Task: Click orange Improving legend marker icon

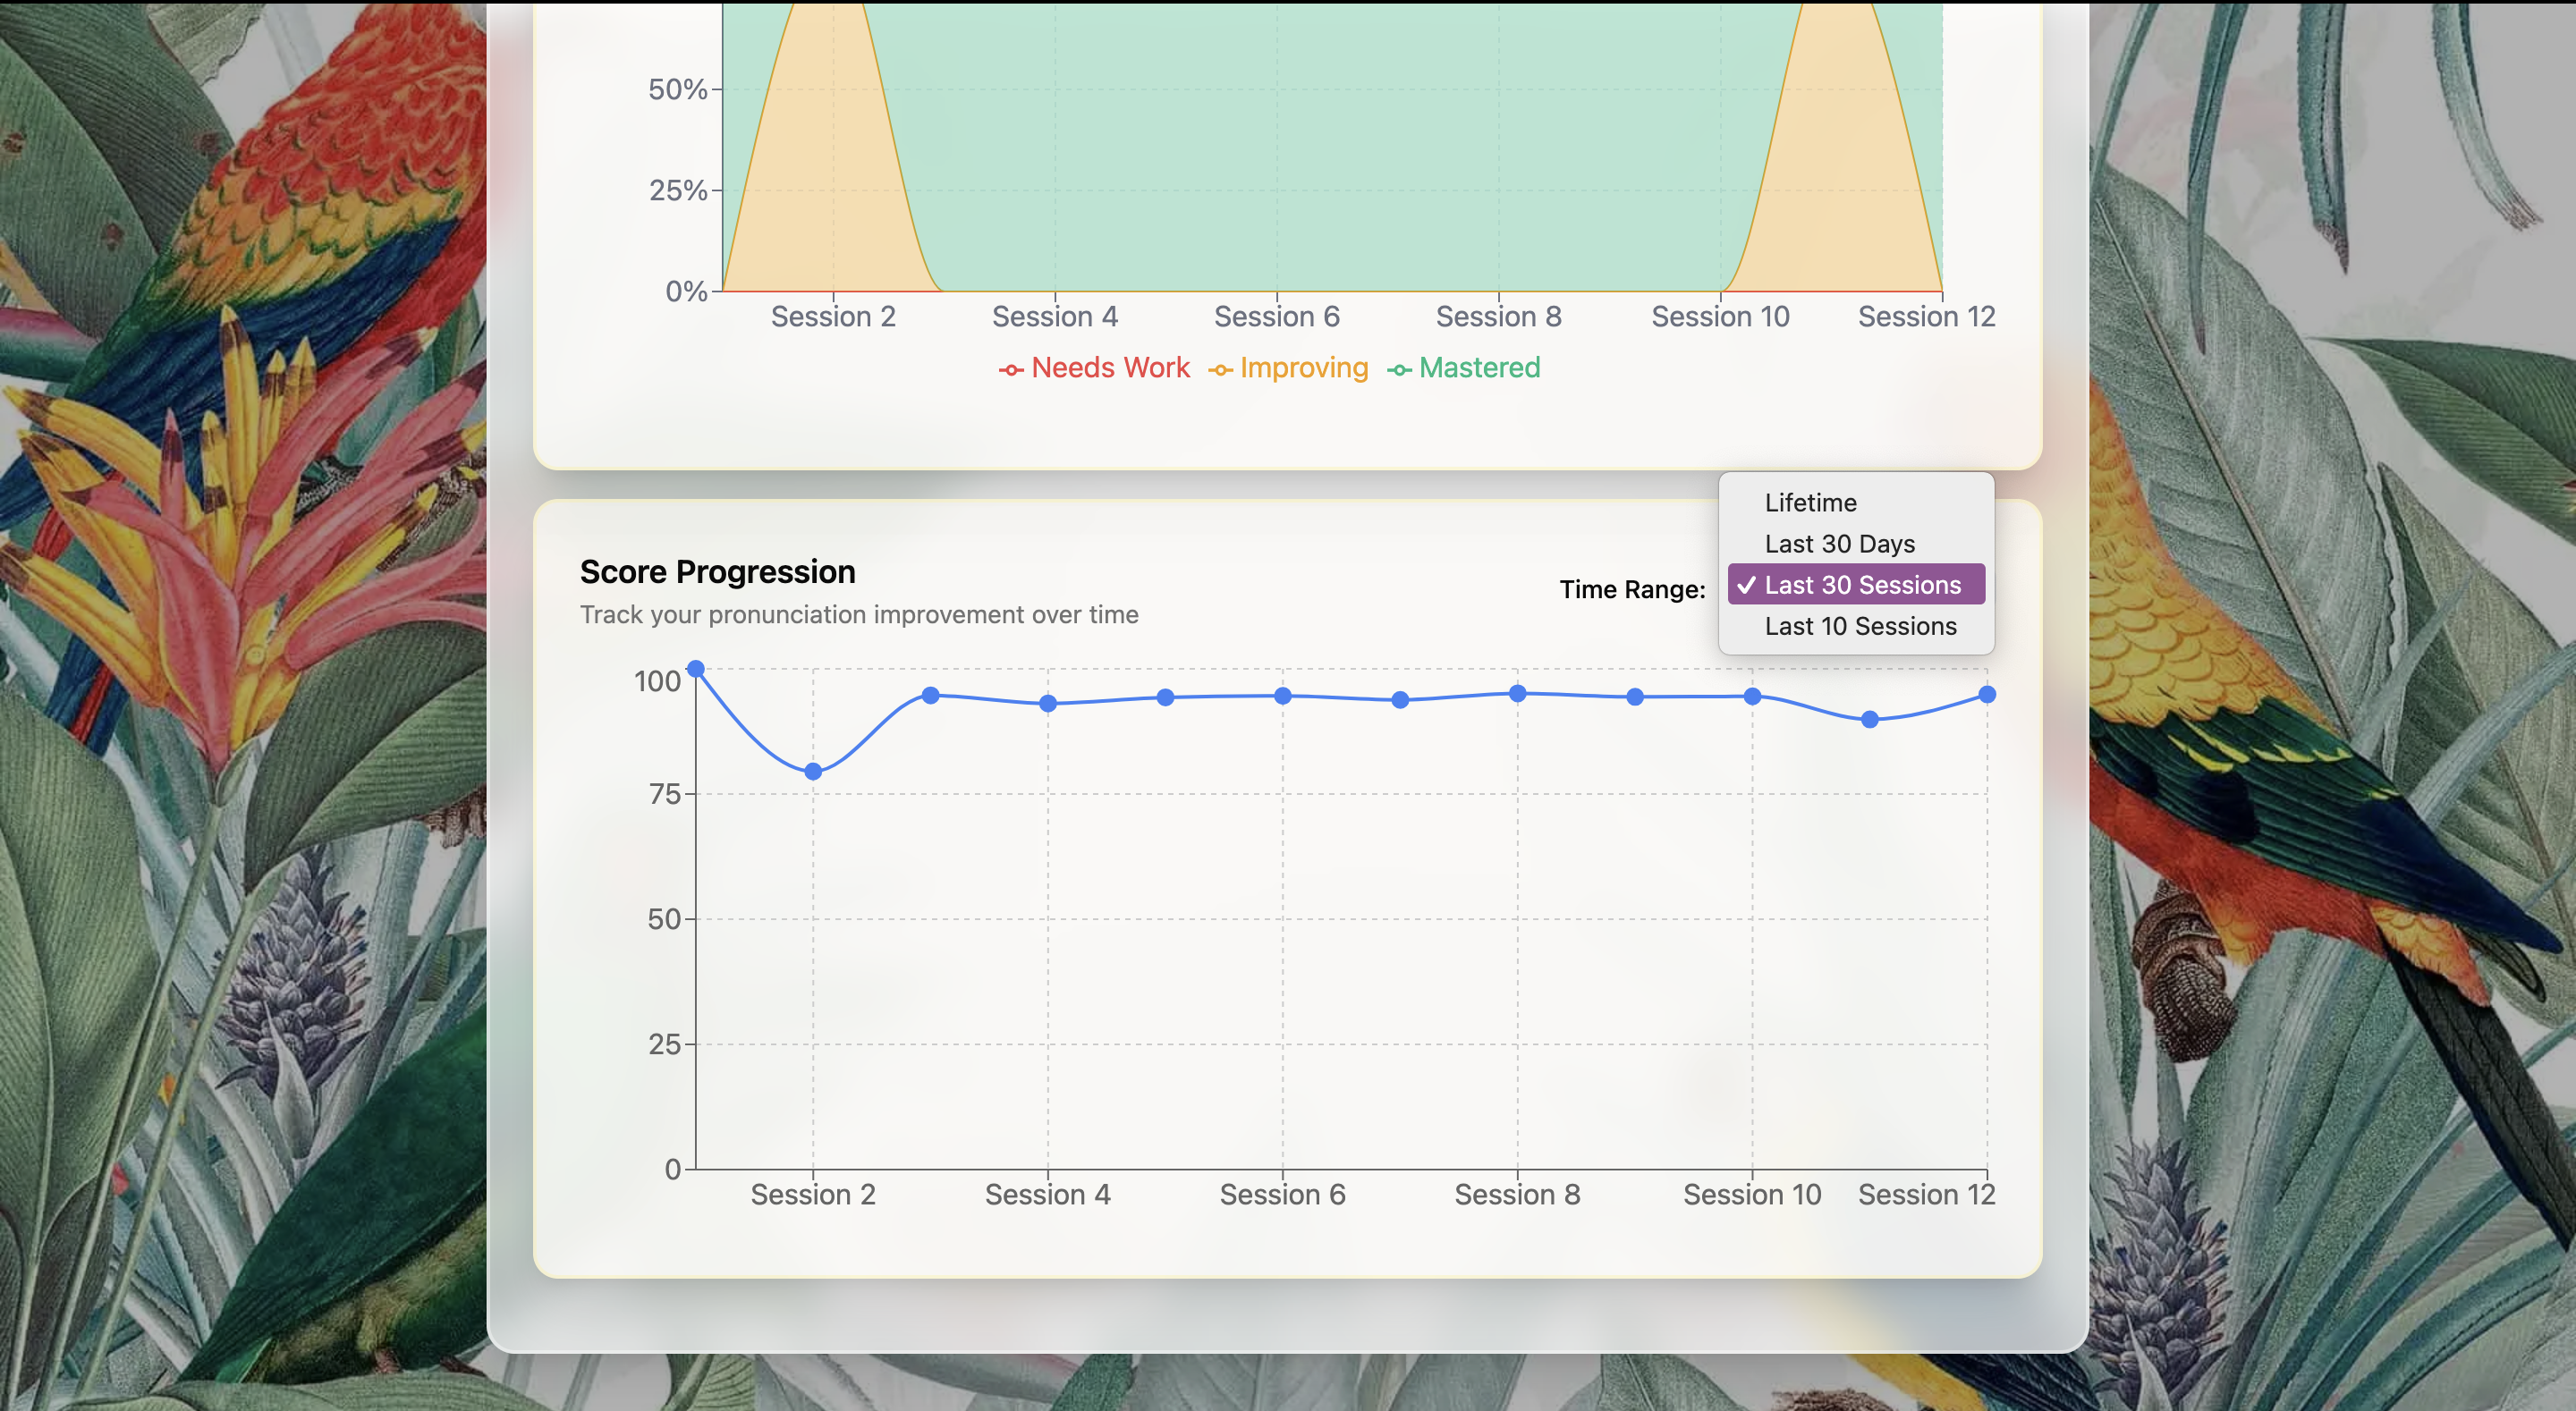Action: click(1220, 370)
